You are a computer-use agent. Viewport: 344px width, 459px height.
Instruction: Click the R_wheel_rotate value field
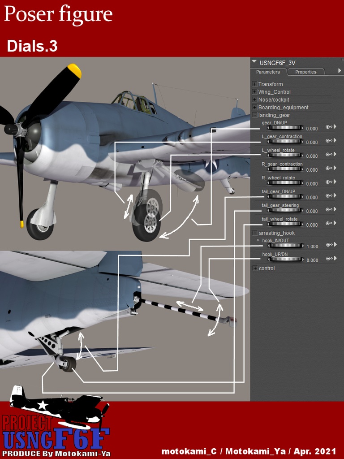coord(312,184)
